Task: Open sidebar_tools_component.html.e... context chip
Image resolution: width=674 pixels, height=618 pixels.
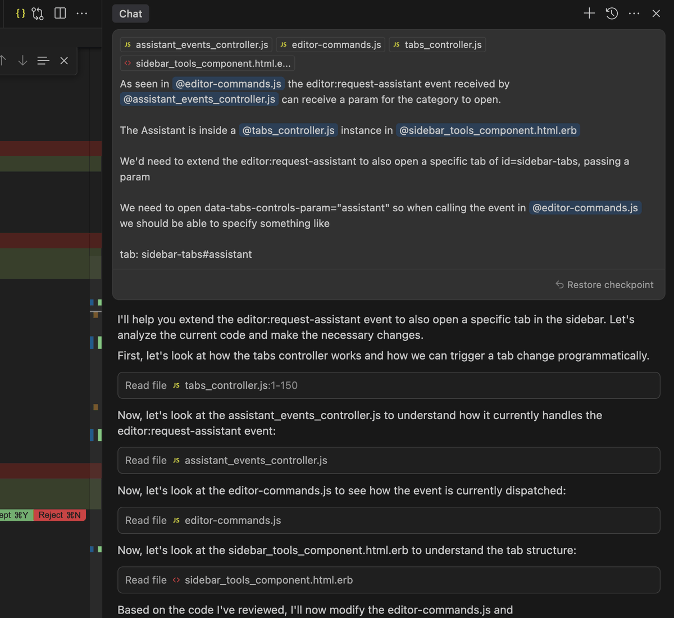Action: pos(207,63)
